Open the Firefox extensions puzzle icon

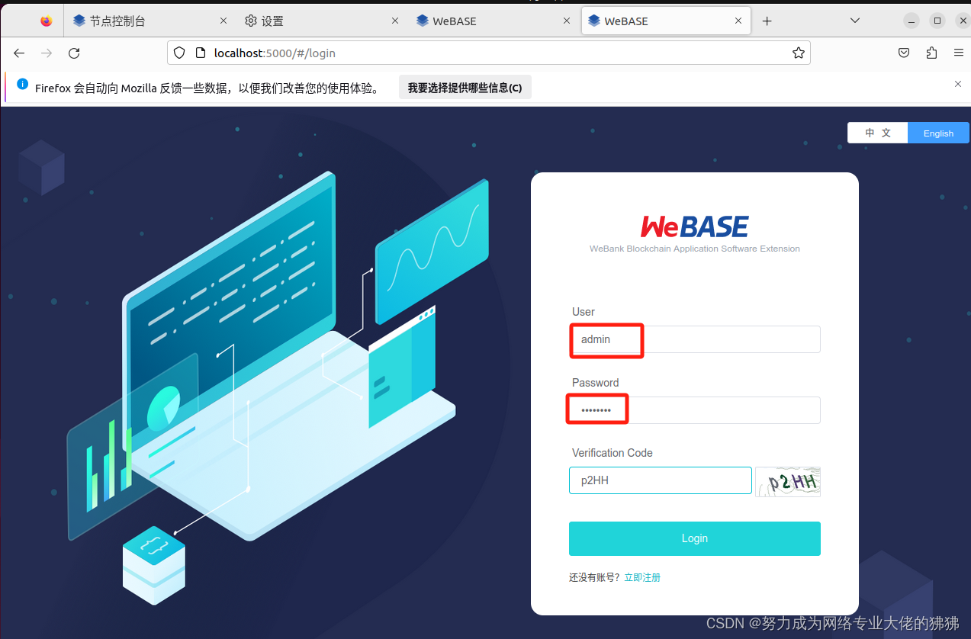pos(931,53)
